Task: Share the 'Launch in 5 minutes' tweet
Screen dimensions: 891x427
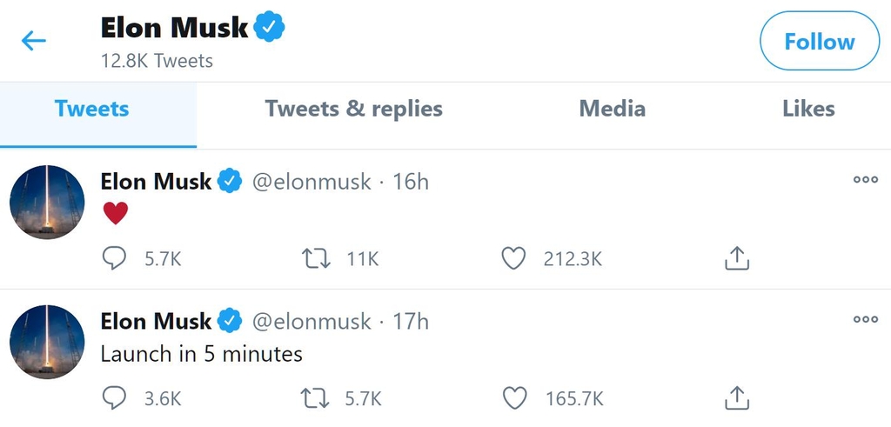Action: pos(736,398)
